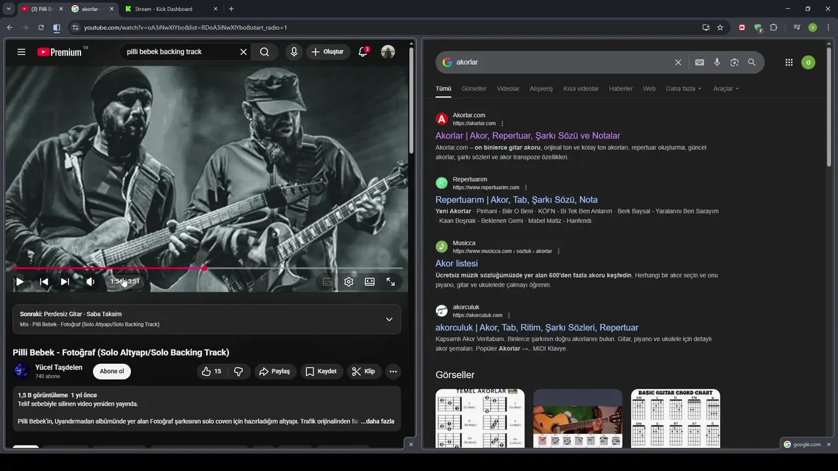This screenshot has height=471, width=838.
Task: Search by image with Google Lens
Action: [735, 62]
